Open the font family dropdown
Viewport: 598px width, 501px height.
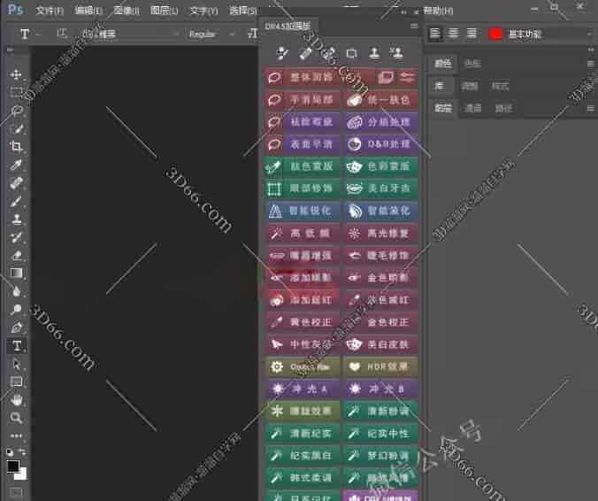point(124,34)
